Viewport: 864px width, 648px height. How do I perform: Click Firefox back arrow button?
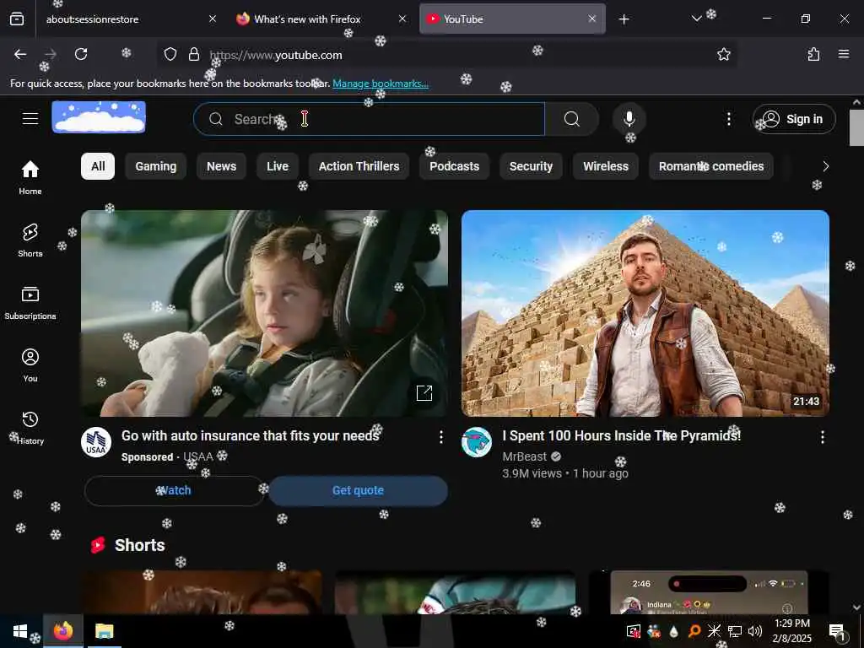click(x=20, y=54)
